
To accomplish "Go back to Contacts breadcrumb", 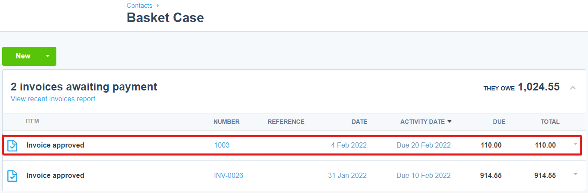I will (x=140, y=6).
